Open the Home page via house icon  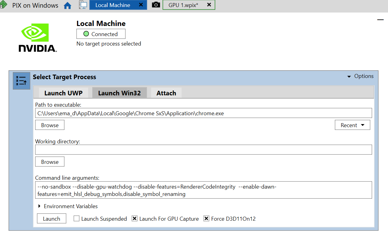68,6
